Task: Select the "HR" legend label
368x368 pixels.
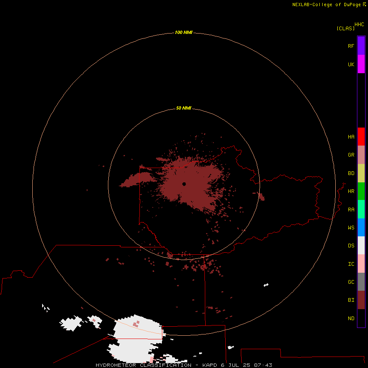Action: (x=351, y=191)
